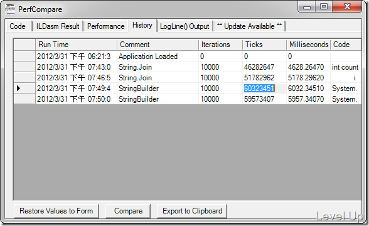Click milliseconds value 6032.34510
This screenshot has width=369, height=226.
tap(308, 89)
